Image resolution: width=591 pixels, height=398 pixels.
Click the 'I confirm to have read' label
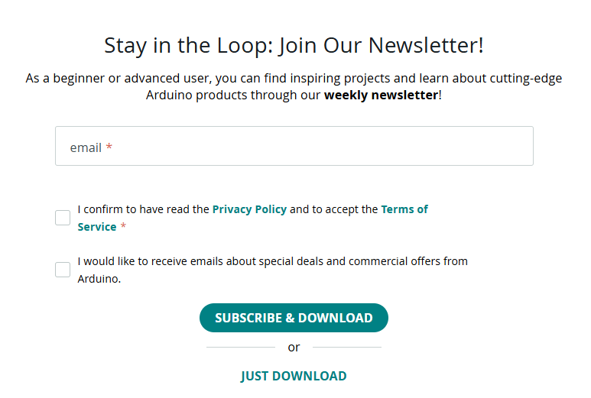[x=144, y=209]
